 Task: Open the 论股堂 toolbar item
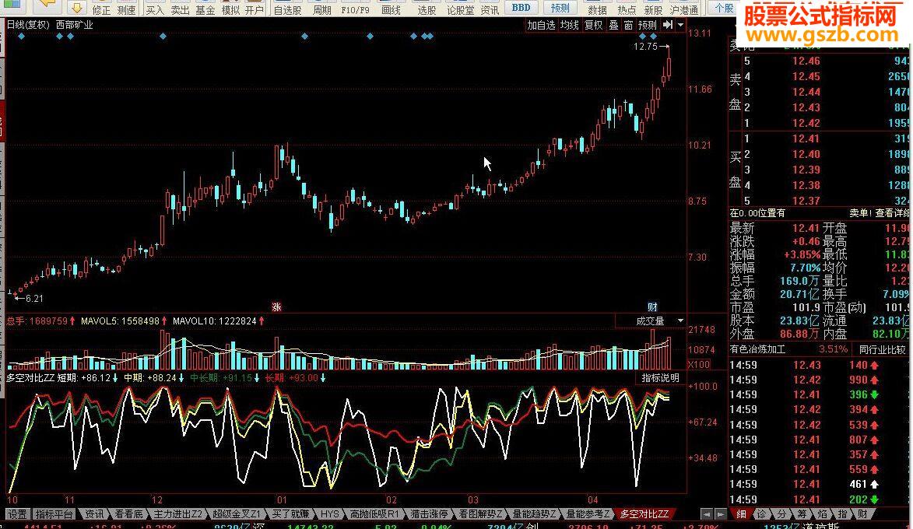tap(460, 9)
